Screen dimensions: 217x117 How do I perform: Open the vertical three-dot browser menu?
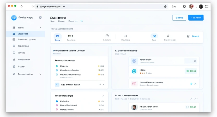[196, 7]
